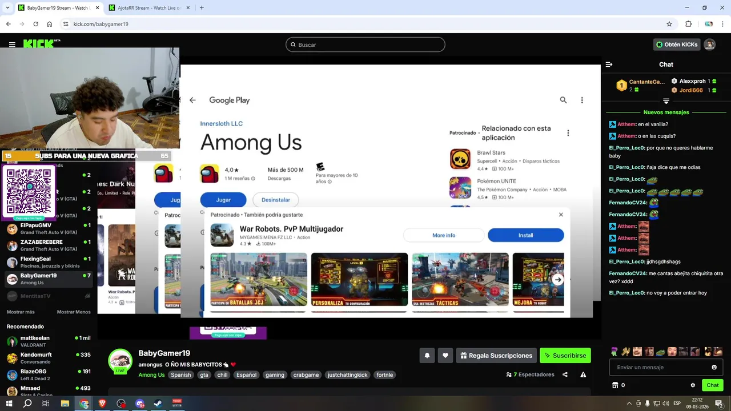Collapse sidebar with Mostrar Menos
This screenshot has width=731, height=411.
point(74,312)
